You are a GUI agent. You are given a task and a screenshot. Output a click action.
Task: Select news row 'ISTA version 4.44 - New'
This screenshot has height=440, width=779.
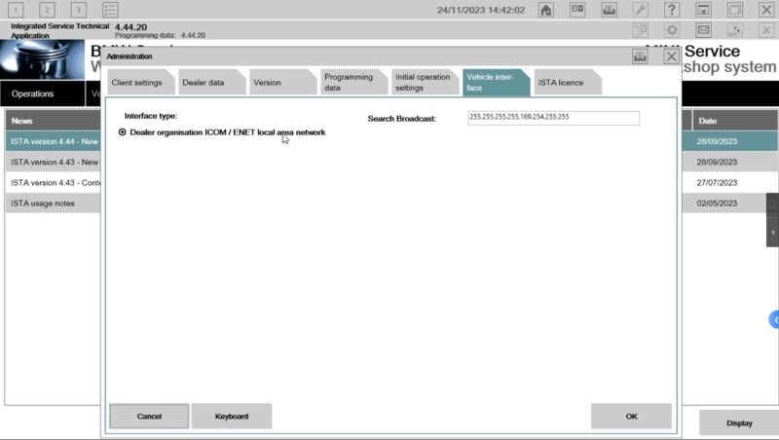point(54,141)
